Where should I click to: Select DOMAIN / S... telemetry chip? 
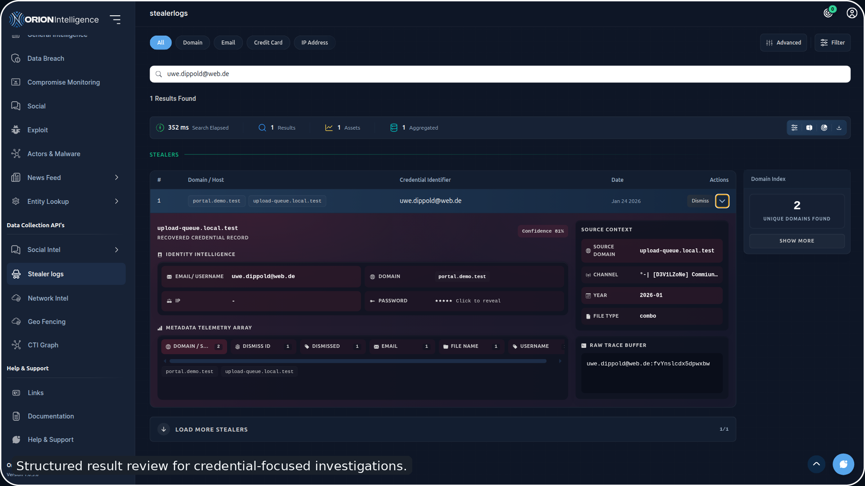194,346
